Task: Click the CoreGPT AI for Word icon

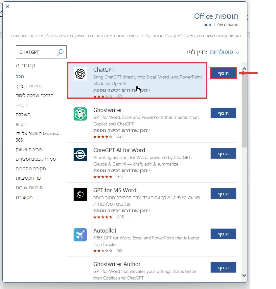Action: click(80, 154)
